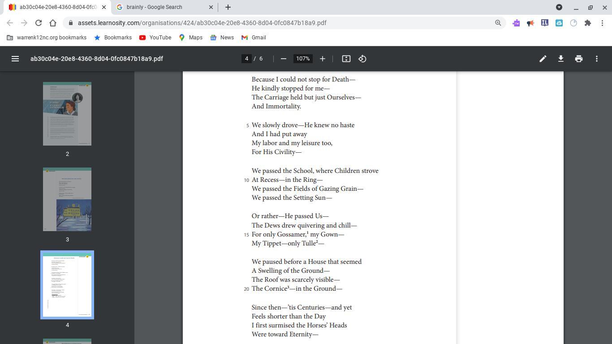Viewport: 612px width, 344px height.
Task: Toggle the PDF sidebar menu icon
Action: click(15, 59)
